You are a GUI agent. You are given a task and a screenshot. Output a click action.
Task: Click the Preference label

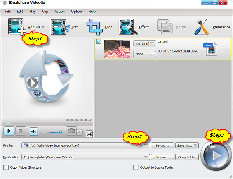[x=221, y=27]
